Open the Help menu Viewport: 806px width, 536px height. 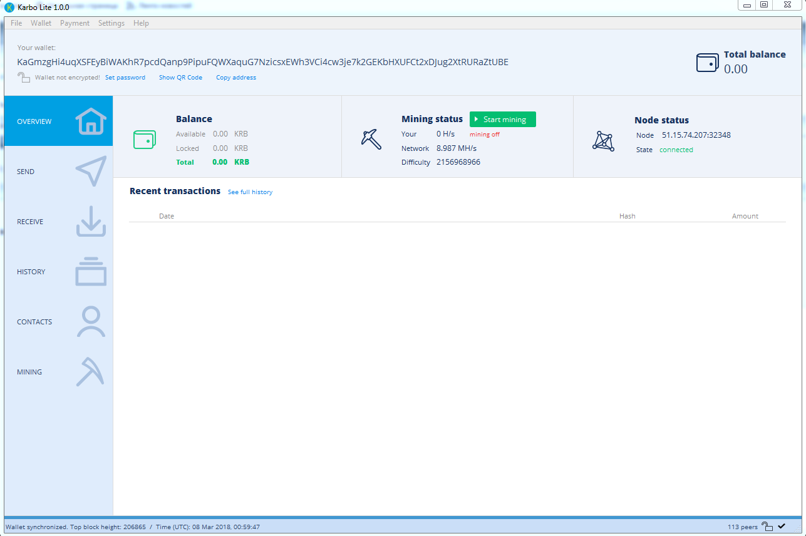pos(141,23)
